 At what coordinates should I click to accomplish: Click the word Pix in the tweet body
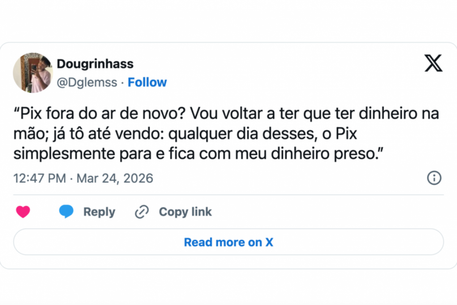[x=30, y=113]
